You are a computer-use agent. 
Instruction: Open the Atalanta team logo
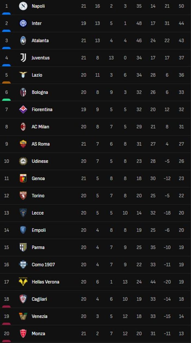click(23, 40)
